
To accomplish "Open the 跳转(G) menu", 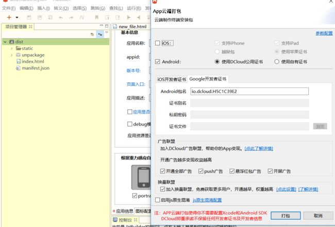I will [x=98, y=8].
